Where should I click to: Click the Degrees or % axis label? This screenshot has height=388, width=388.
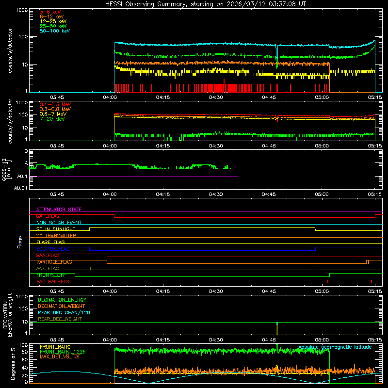[x=13, y=363]
